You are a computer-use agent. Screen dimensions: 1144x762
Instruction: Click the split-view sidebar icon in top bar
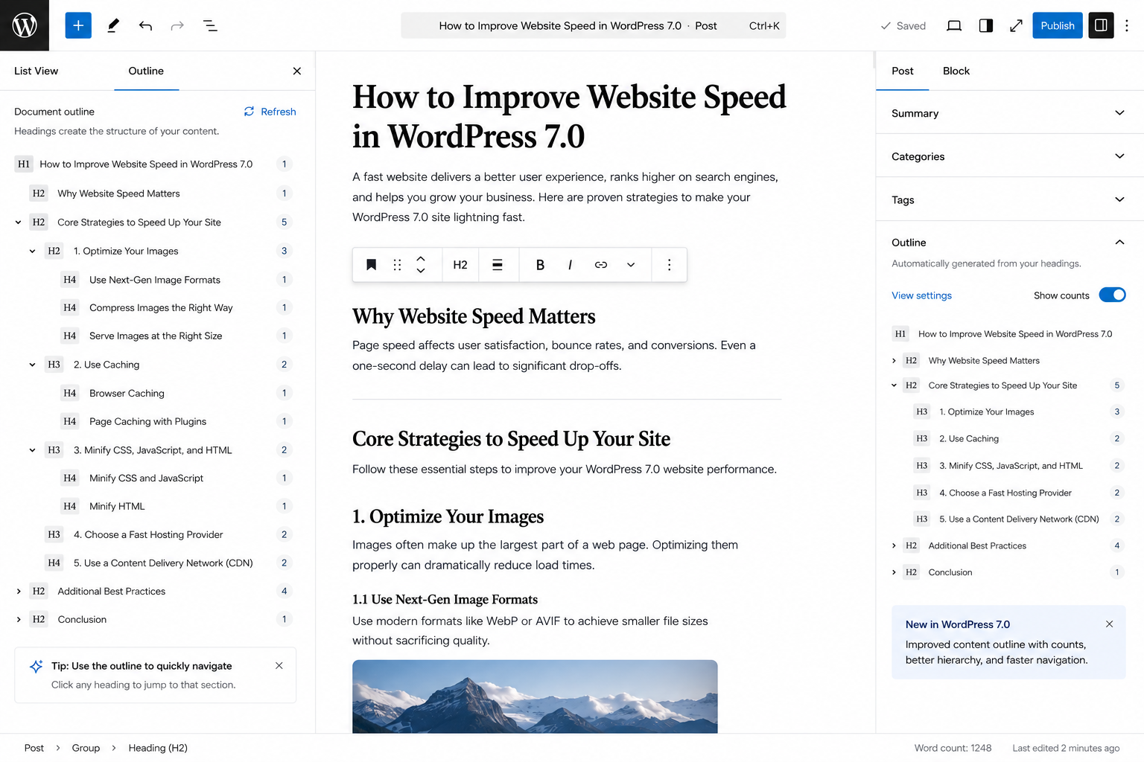(x=985, y=26)
